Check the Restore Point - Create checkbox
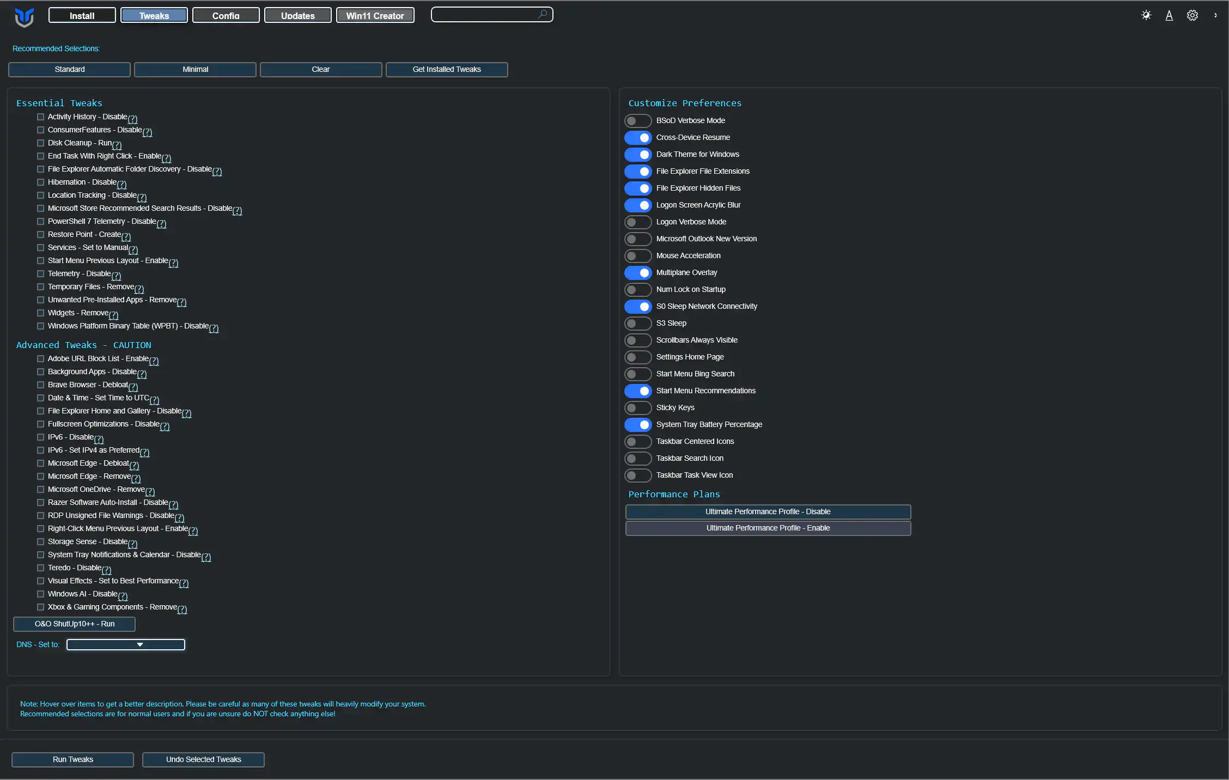The width and height of the screenshot is (1229, 780). click(40, 234)
